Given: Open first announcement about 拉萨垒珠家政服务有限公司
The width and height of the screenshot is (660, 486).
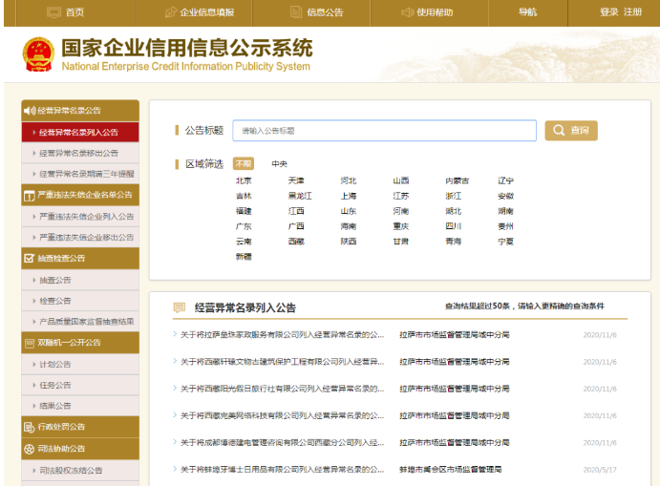Looking at the screenshot, I should point(282,335).
